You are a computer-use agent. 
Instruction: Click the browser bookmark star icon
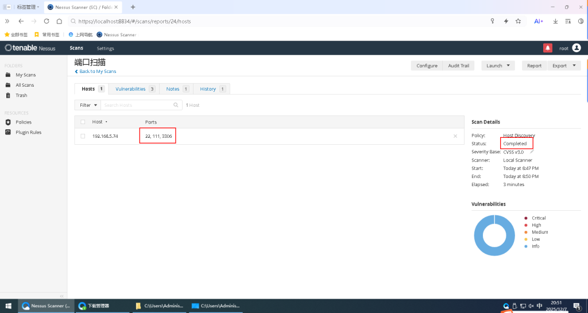[519, 21]
